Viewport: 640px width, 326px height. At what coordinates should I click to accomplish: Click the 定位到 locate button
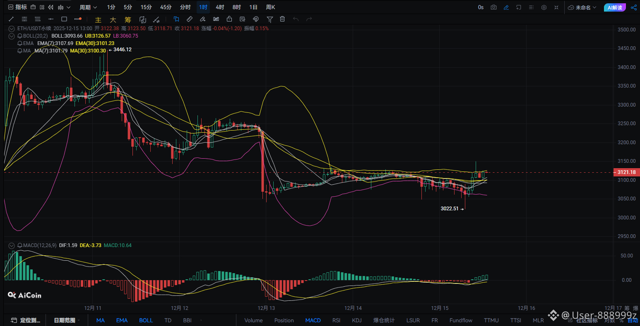[26, 320]
